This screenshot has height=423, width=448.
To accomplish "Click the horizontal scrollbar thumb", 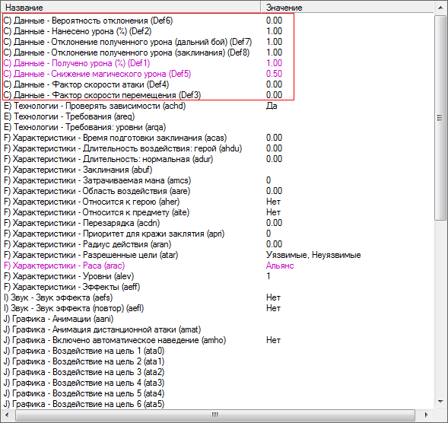I will point(214,415).
